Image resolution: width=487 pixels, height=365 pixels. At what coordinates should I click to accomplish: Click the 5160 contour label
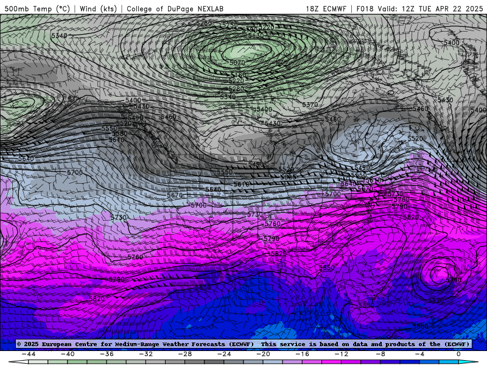(x=239, y=75)
